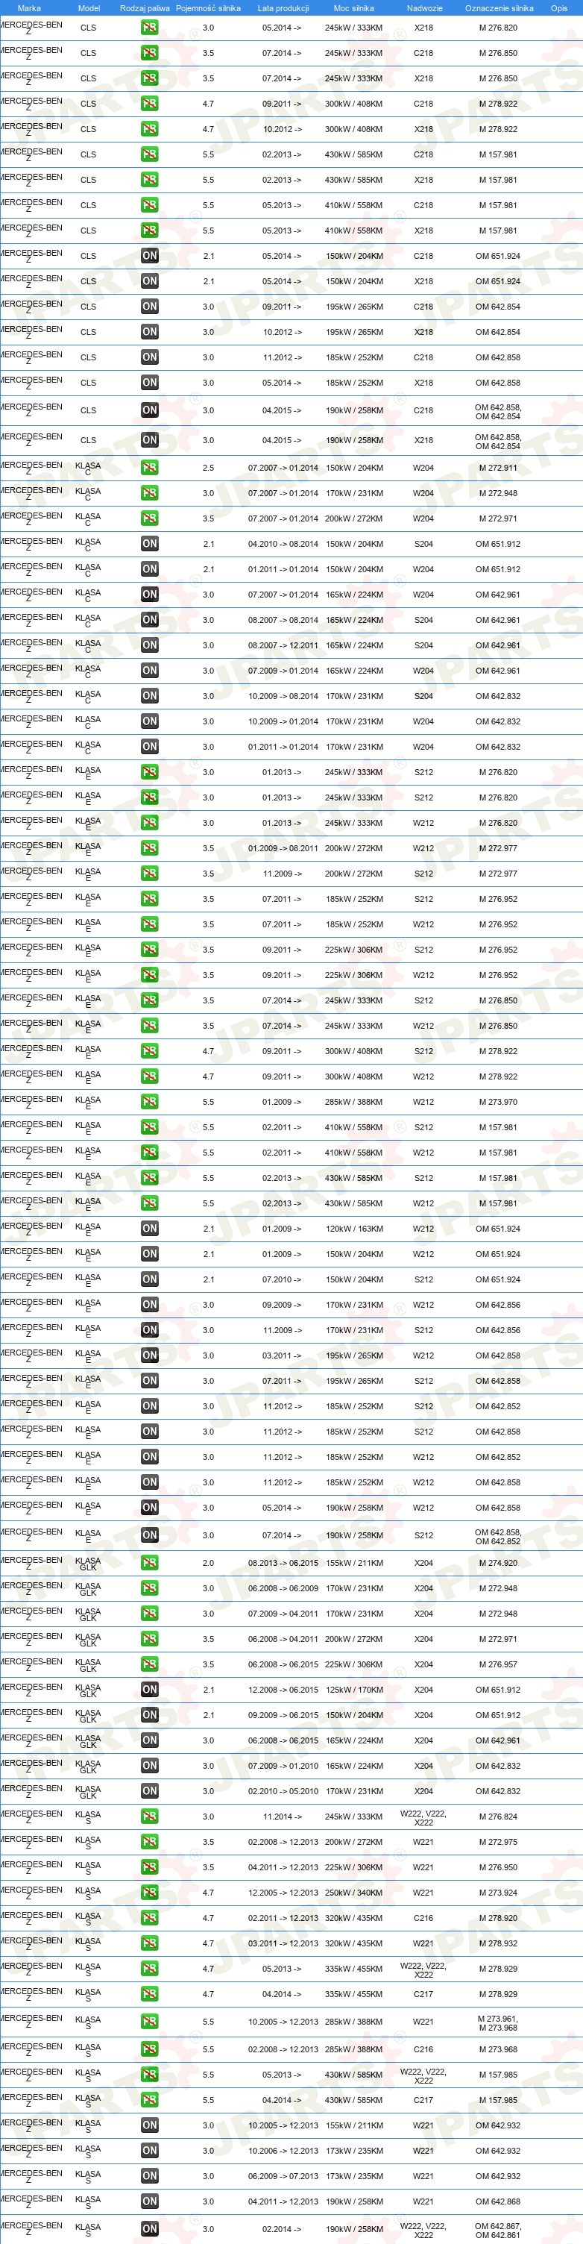Click the Opis column header
Screen dimensions: 583x2244
click(558, 8)
